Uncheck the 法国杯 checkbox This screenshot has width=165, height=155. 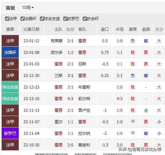coord(22,19)
